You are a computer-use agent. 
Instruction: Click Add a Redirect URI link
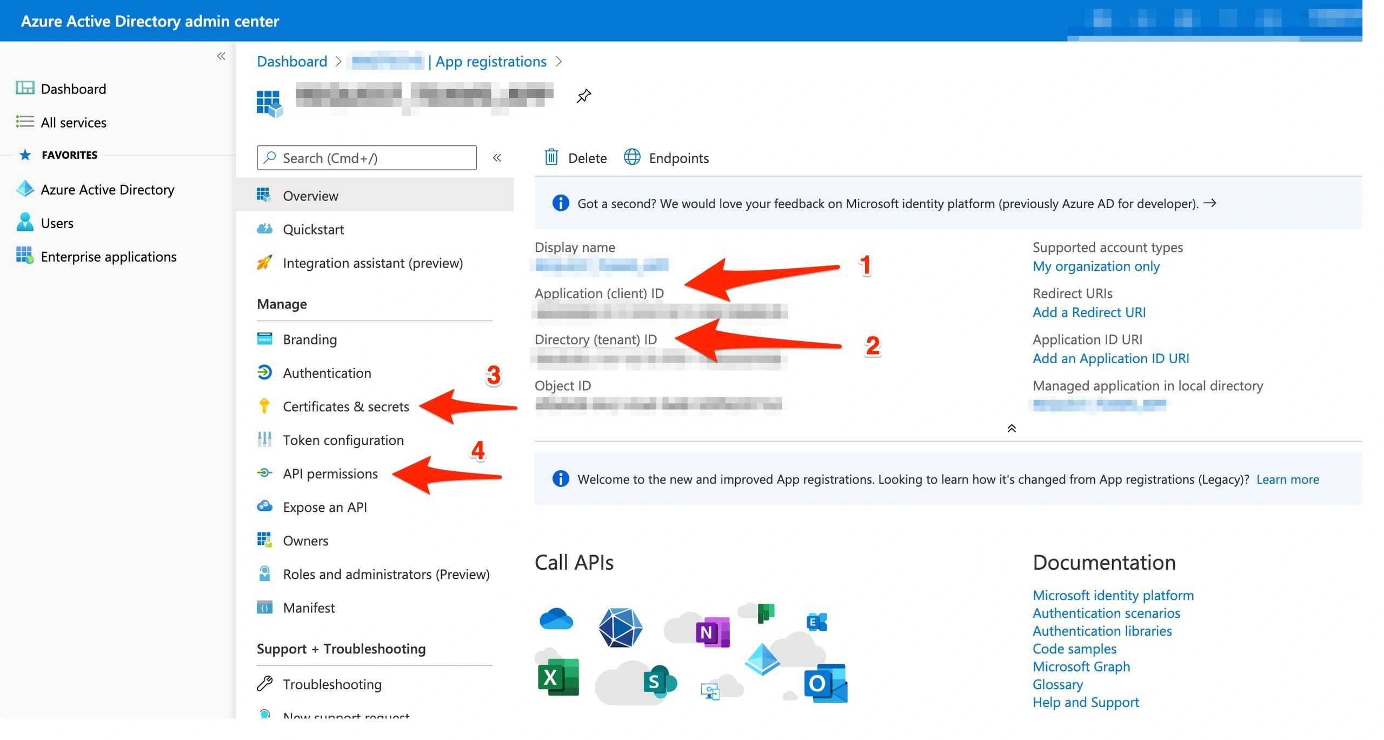(x=1089, y=312)
